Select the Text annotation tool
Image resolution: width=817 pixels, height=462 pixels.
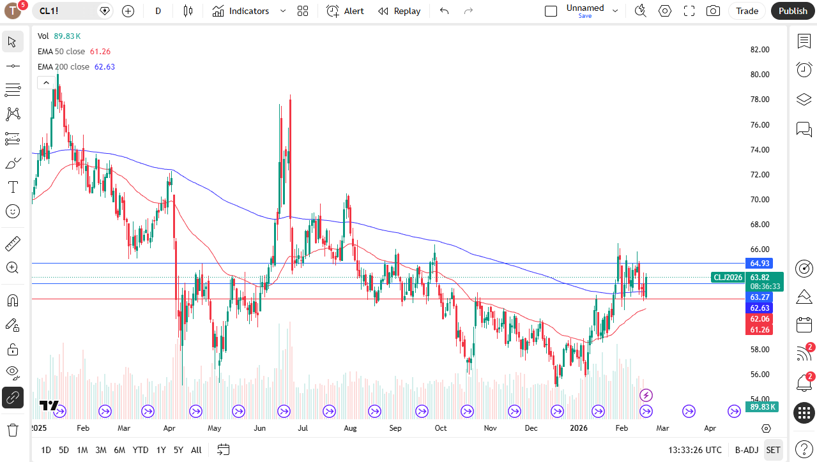click(x=12, y=187)
